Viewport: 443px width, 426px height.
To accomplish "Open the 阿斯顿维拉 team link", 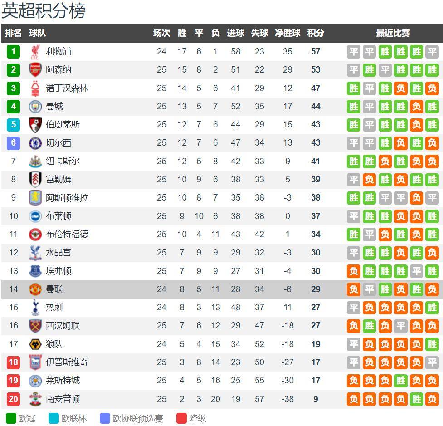I will 67,198.
